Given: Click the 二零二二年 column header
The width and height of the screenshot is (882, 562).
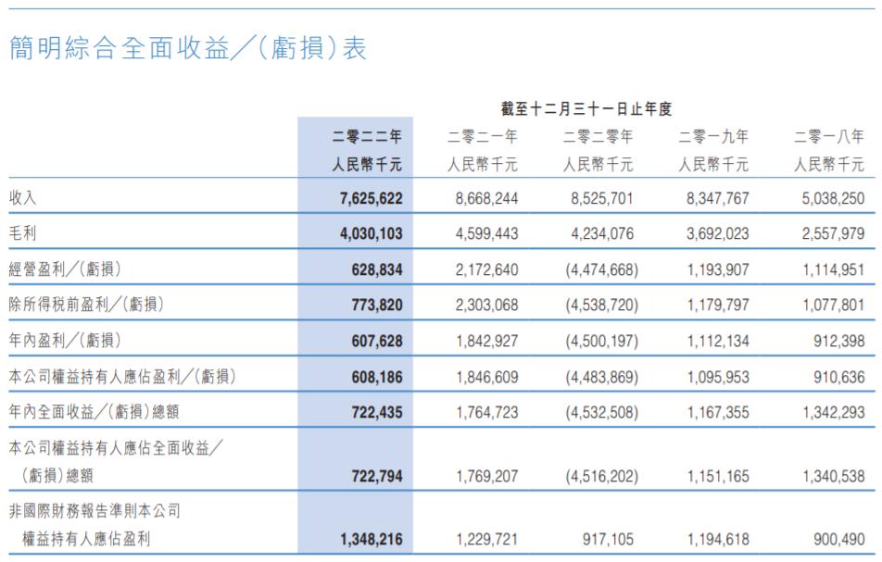Looking at the screenshot, I should pos(366,135).
